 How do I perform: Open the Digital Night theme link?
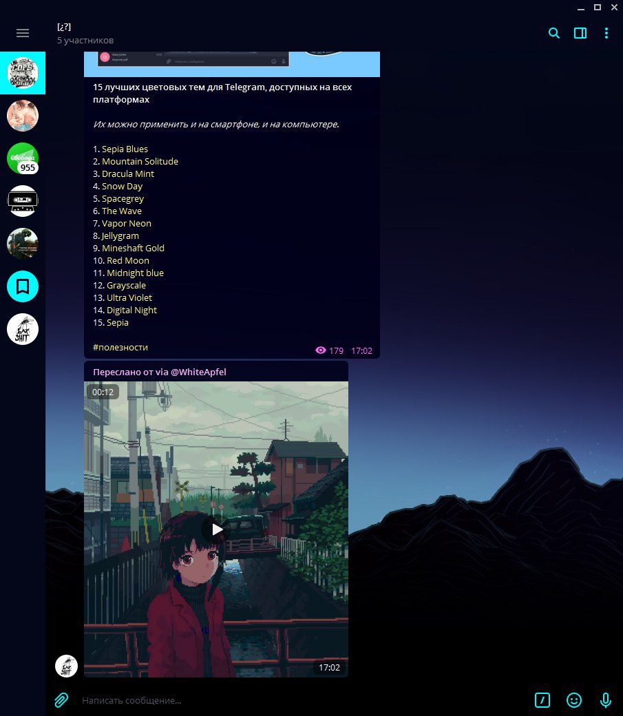[131, 310]
